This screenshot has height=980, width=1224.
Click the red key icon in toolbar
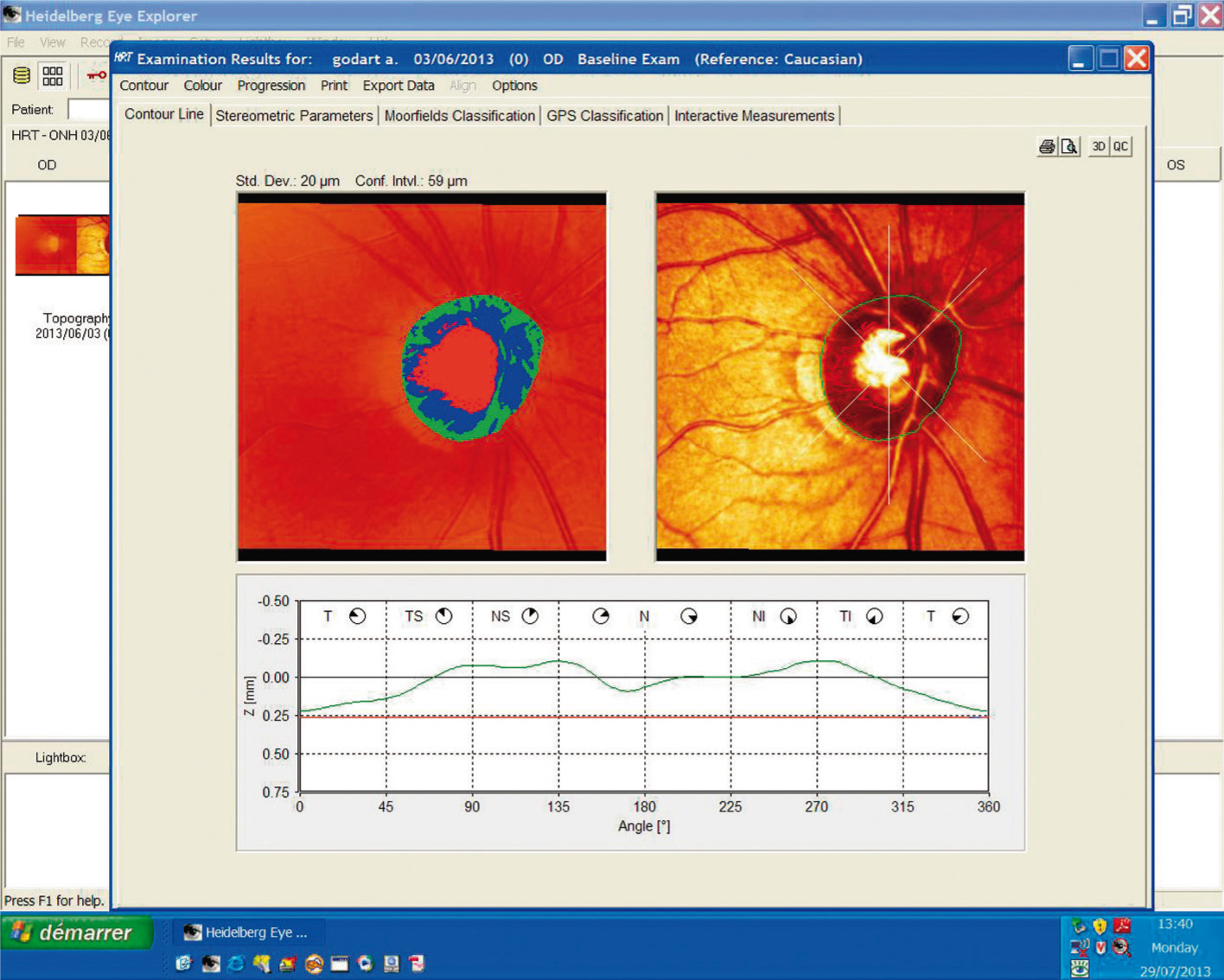click(x=96, y=76)
